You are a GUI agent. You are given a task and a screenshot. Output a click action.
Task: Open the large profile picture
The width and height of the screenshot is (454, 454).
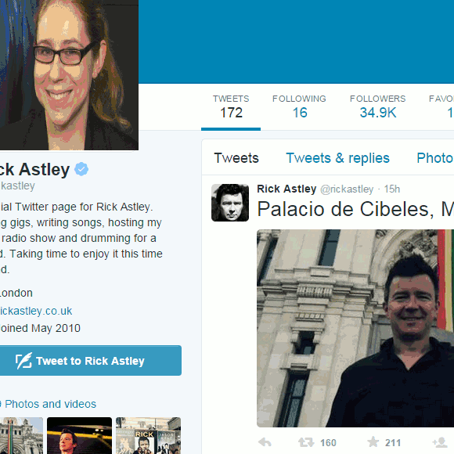point(69,75)
